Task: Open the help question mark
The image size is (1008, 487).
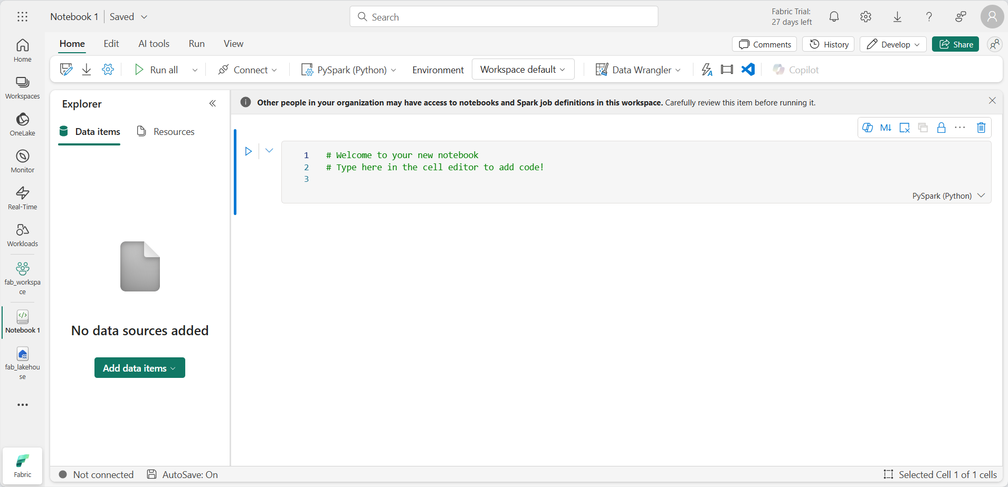Action: pyautogui.click(x=929, y=17)
